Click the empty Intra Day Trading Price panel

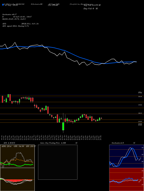pos(58,162)
